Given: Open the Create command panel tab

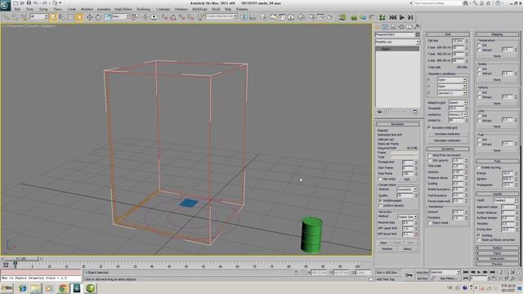Looking at the screenshot, I should coord(378,27).
